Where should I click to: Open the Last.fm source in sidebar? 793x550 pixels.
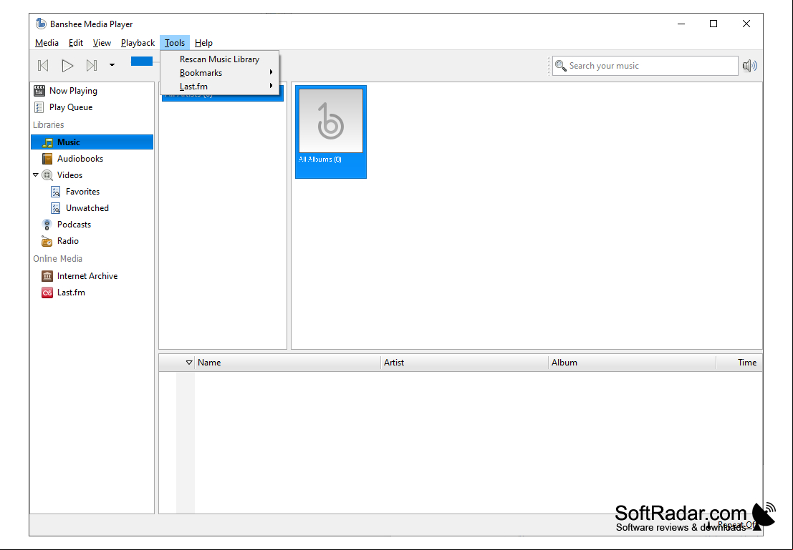pyautogui.click(x=92, y=293)
